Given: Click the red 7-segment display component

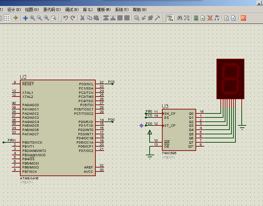Looking at the screenshot, I should click(230, 79).
